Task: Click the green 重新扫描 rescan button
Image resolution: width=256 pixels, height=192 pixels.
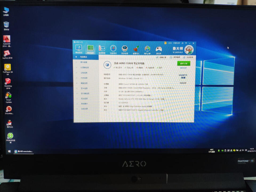Action: coord(184,63)
